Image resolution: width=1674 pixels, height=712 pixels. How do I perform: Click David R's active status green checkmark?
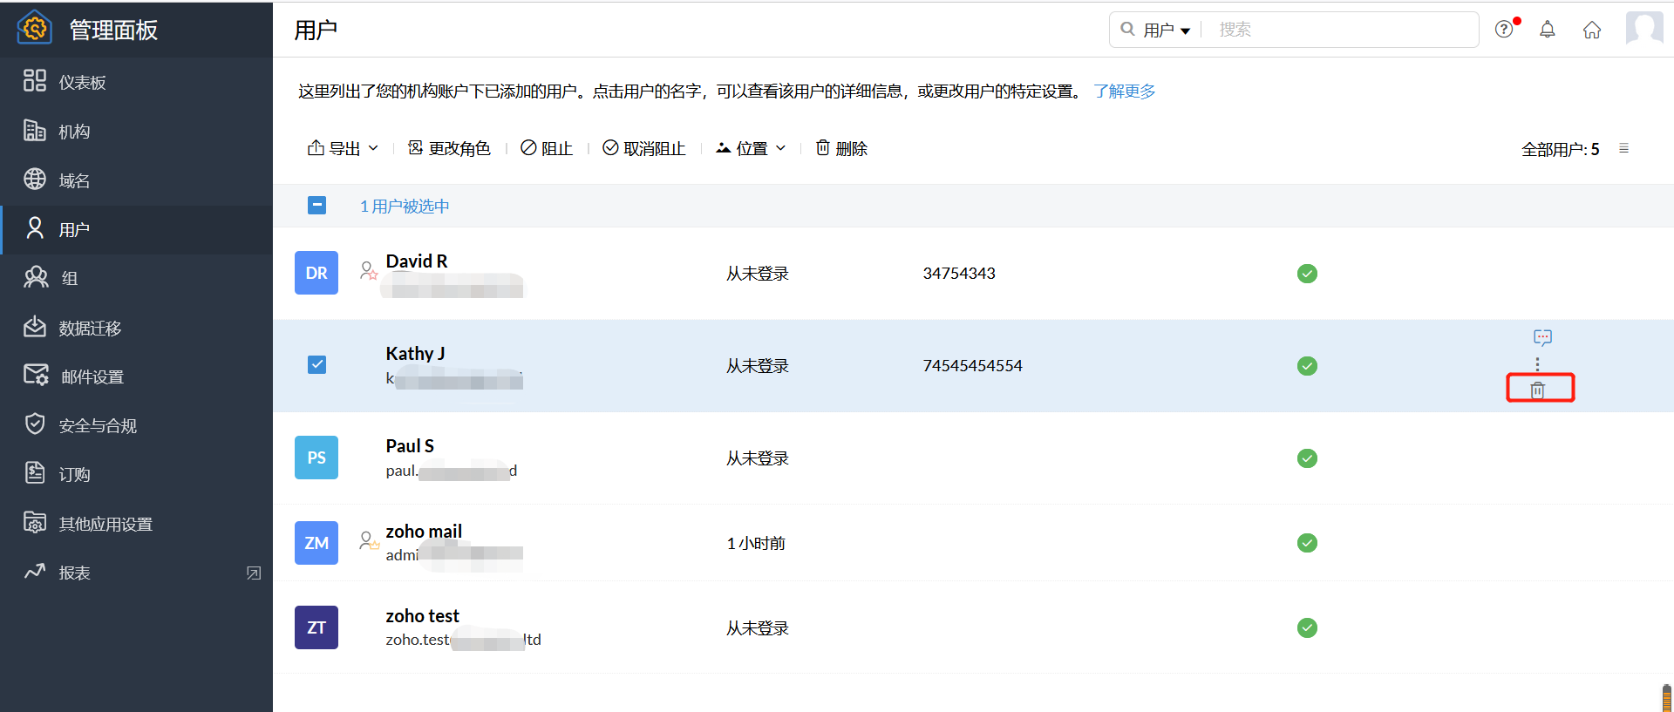(1307, 274)
